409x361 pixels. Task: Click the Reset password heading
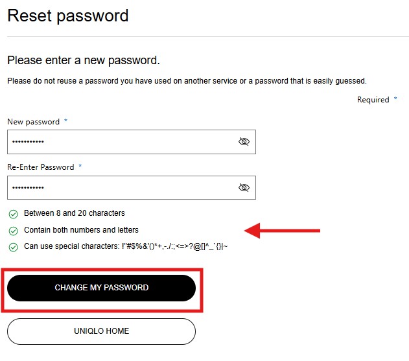68,16
